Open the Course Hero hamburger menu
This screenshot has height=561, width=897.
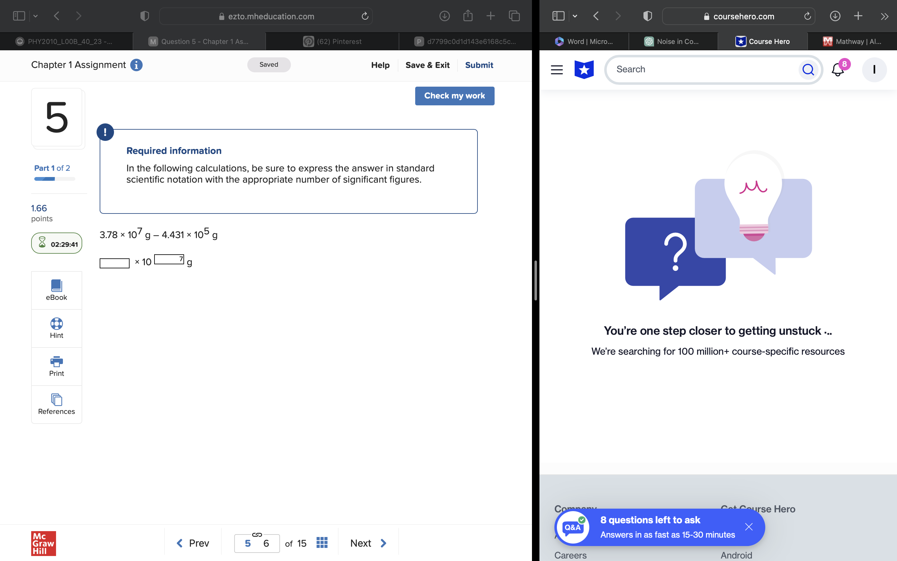point(557,70)
